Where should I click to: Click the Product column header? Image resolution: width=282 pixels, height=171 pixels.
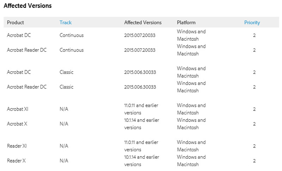[16, 22]
